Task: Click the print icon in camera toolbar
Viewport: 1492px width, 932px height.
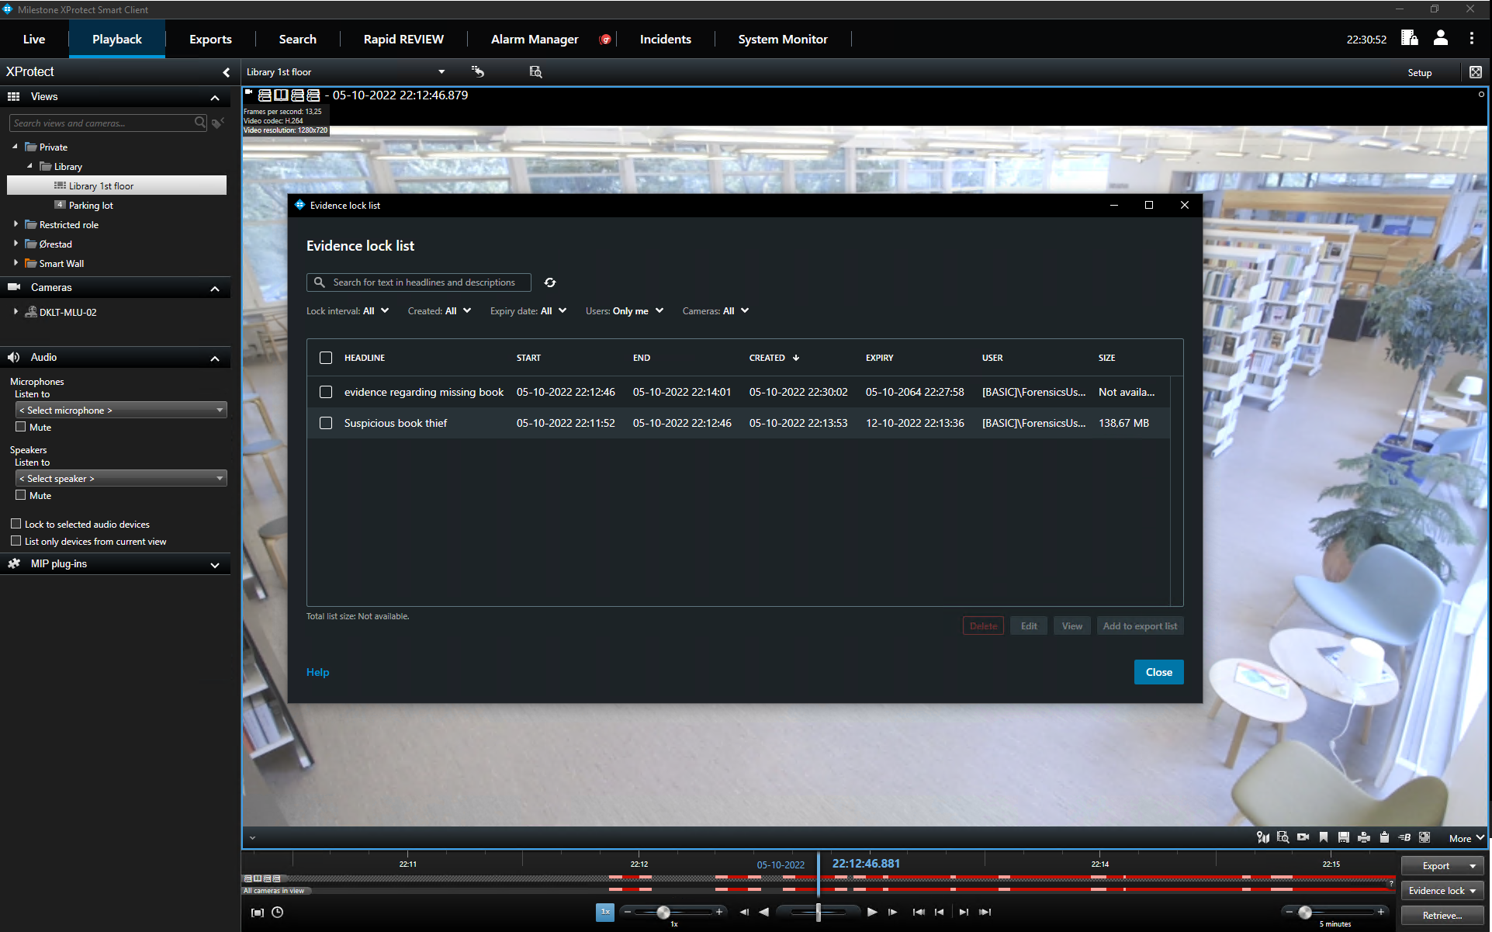Action: pyautogui.click(x=1364, y=837)
